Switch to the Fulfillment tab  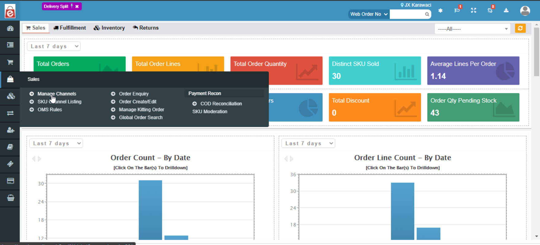pos(70,28)
